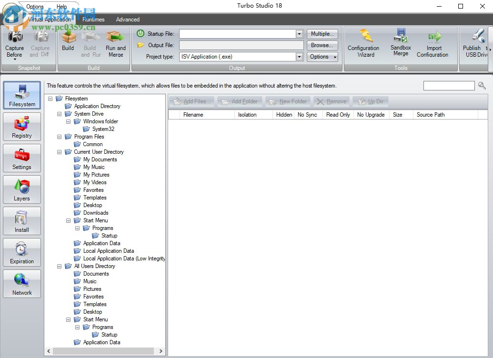
Task: Select the Expiration sidebar section
Action: click(22, 253)
